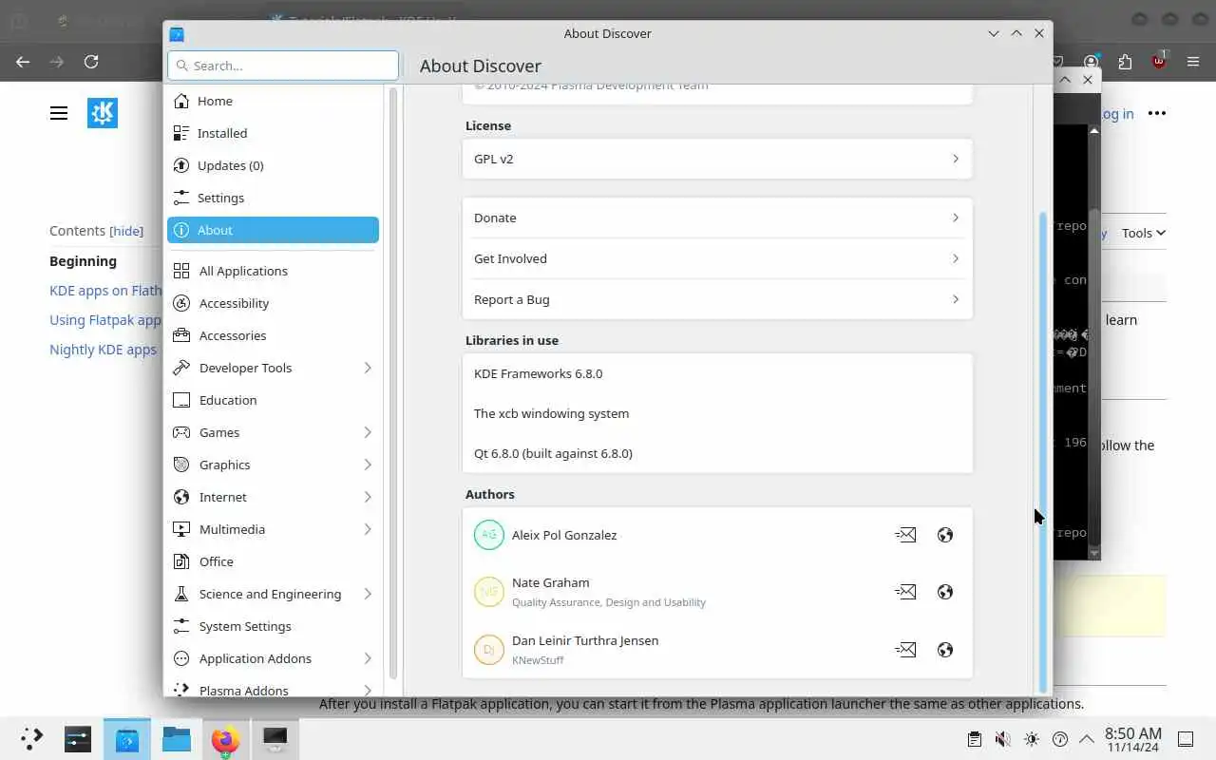1216x760 pixels.
Task: Click the xcb windowing system text
Action: (x=551, y=413)
